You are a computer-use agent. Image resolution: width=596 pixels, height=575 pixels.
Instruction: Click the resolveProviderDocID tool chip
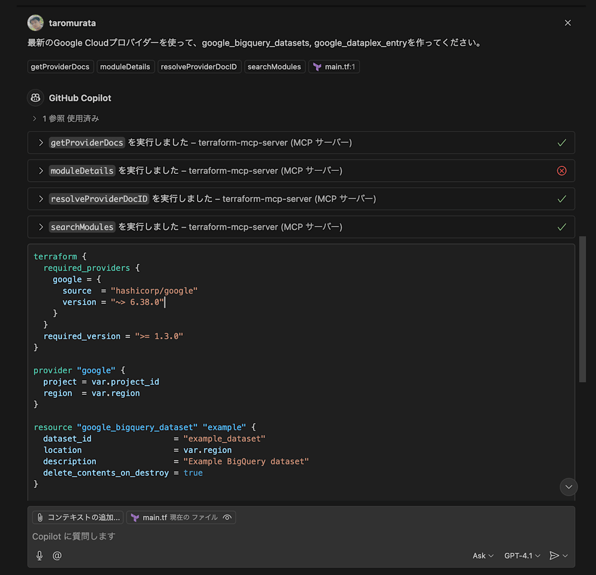click(x=199, y=67)
